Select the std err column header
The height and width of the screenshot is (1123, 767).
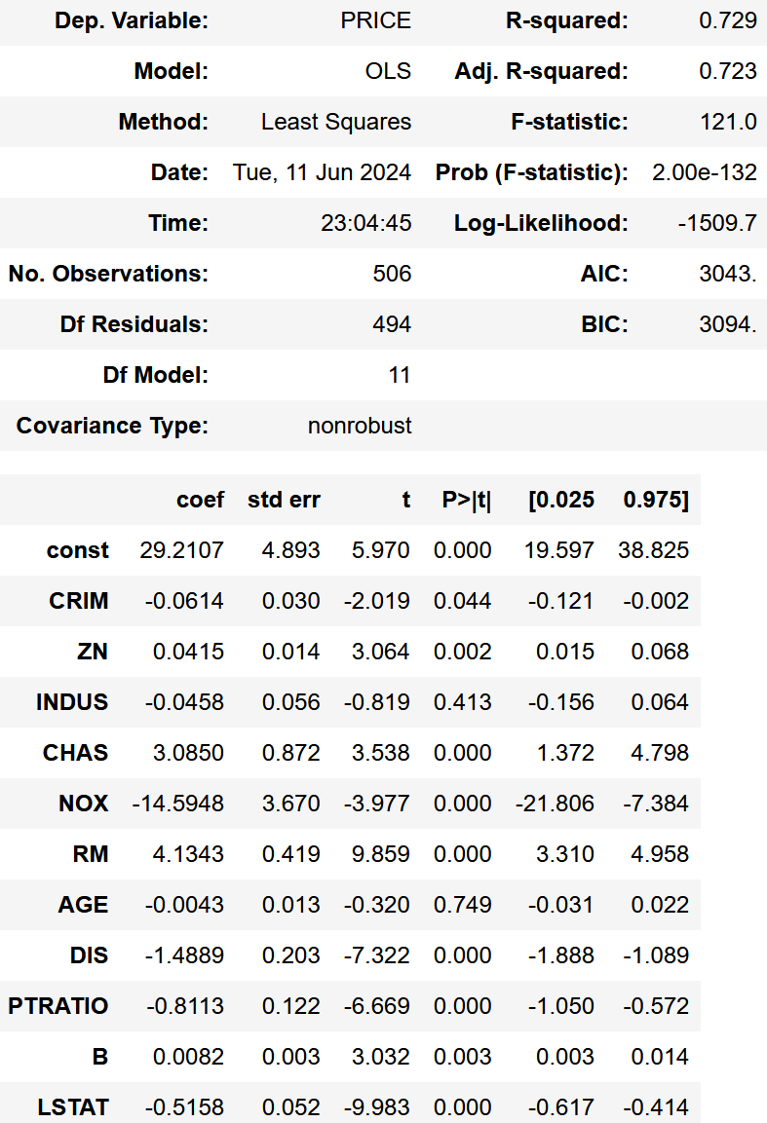coord(283,501)
